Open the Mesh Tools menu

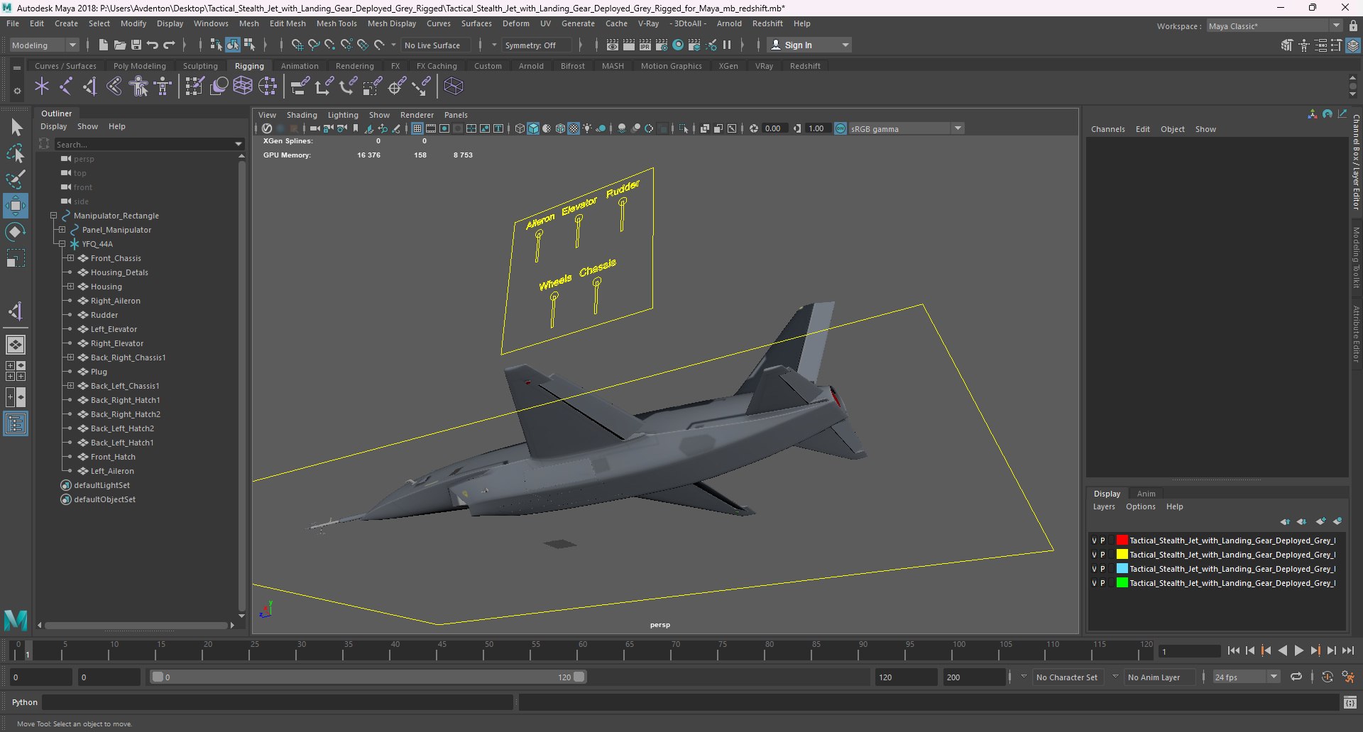[x=336, y=23]
